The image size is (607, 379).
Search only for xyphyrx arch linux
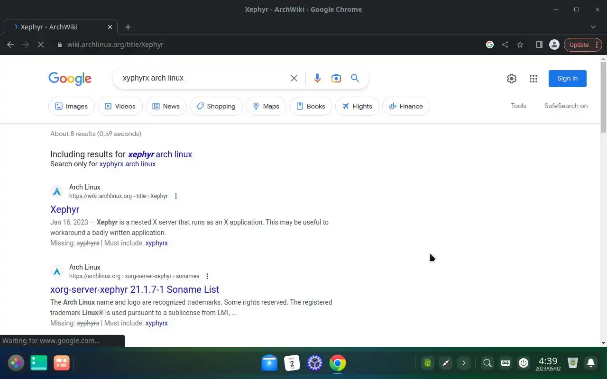[128, 164]
